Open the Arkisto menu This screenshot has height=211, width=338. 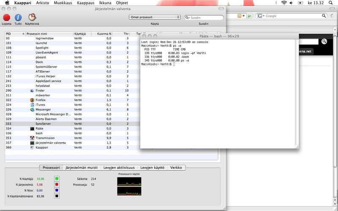coord(43,3)
